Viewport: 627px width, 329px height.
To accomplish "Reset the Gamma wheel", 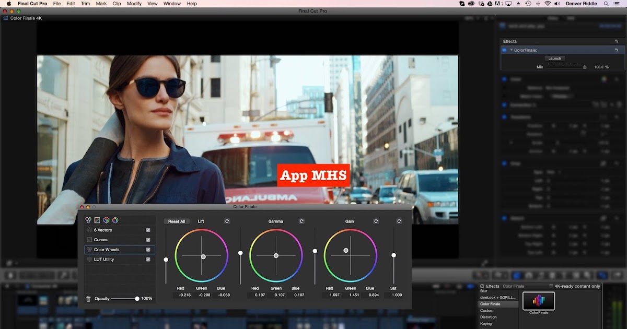I will point(301,221).
